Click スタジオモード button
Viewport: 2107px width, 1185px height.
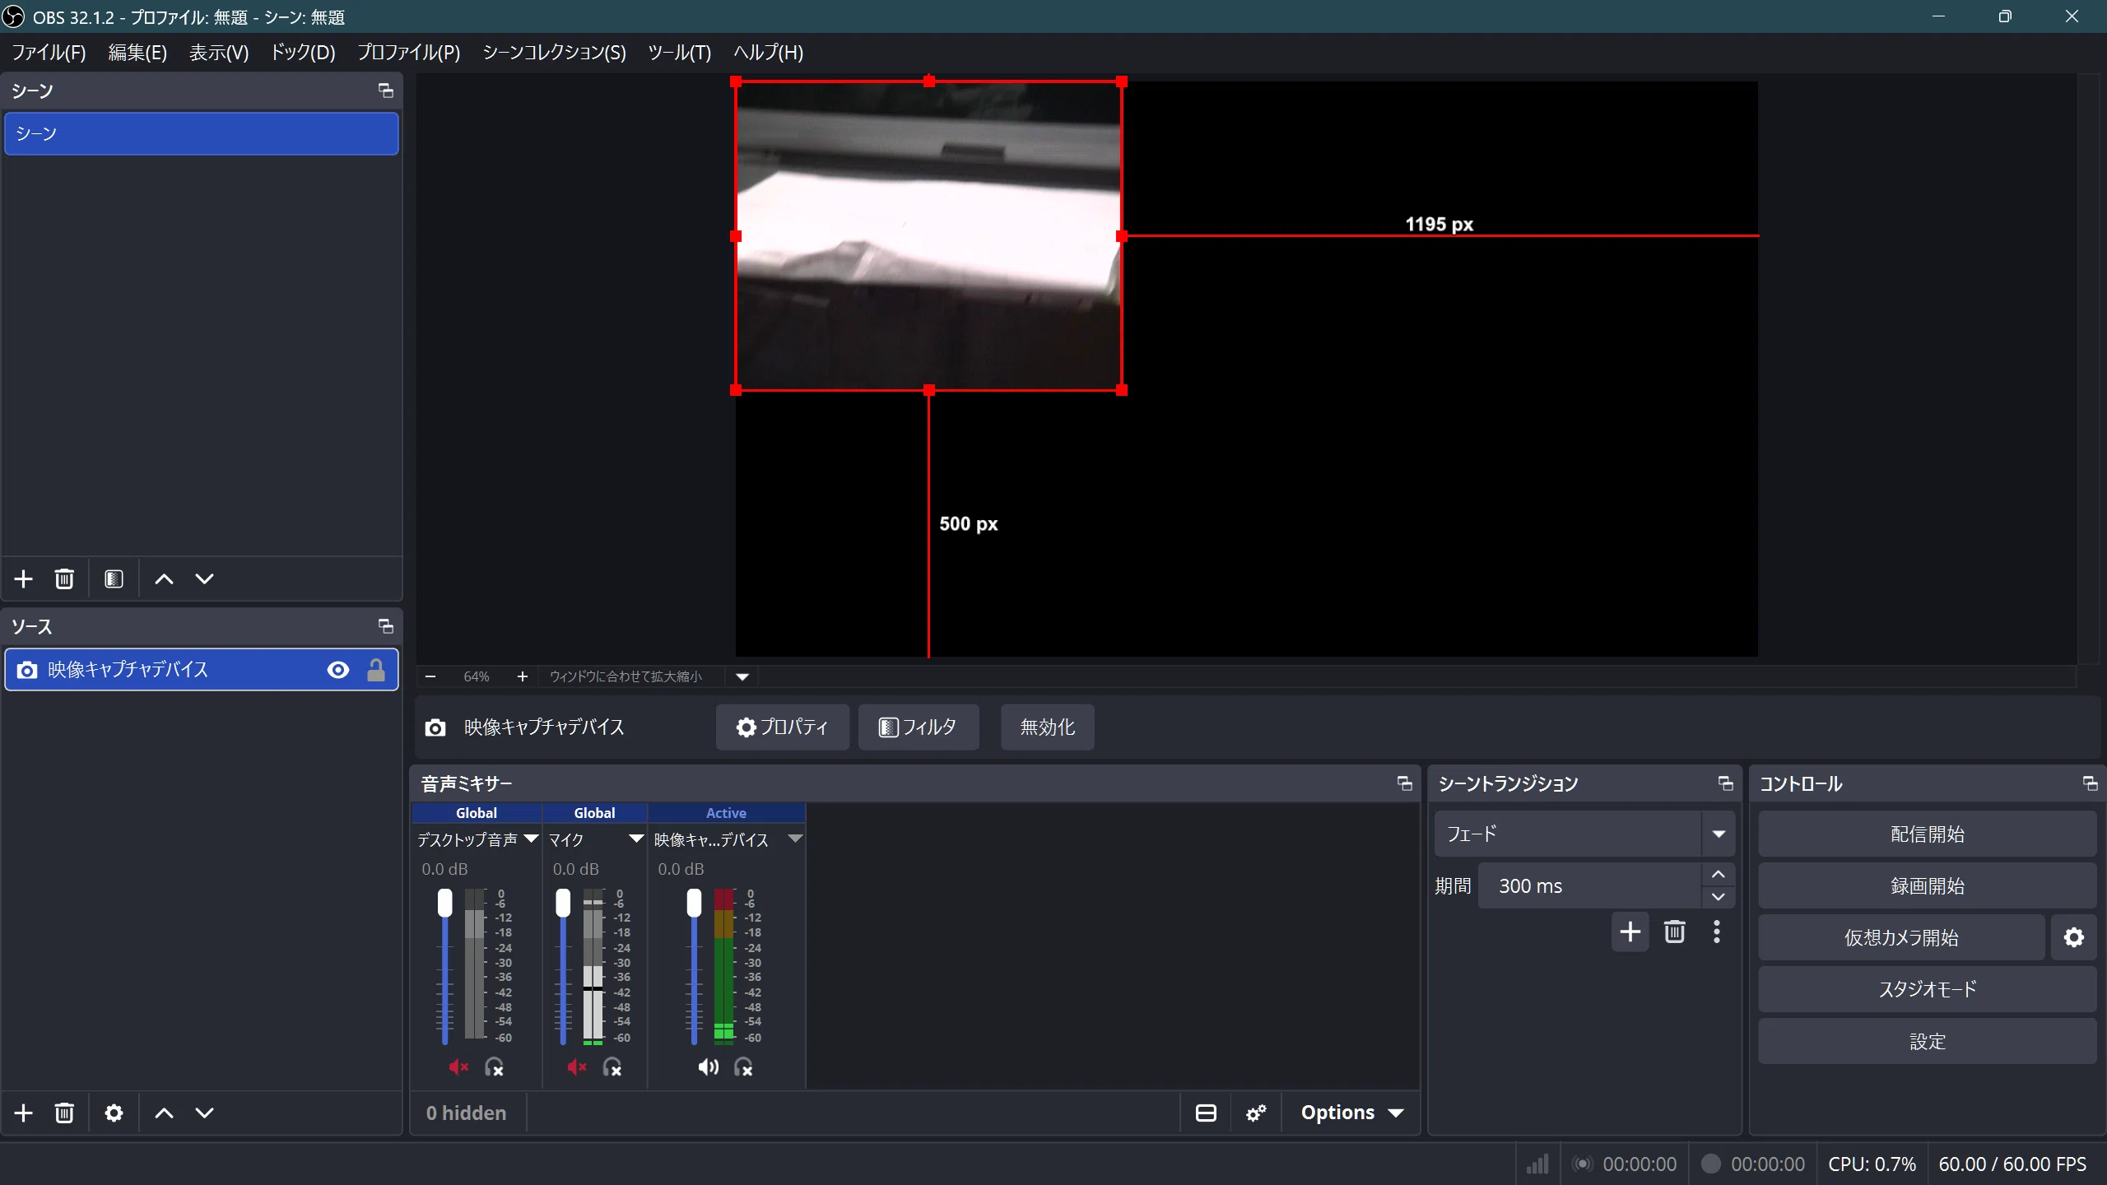point(1927,989)
